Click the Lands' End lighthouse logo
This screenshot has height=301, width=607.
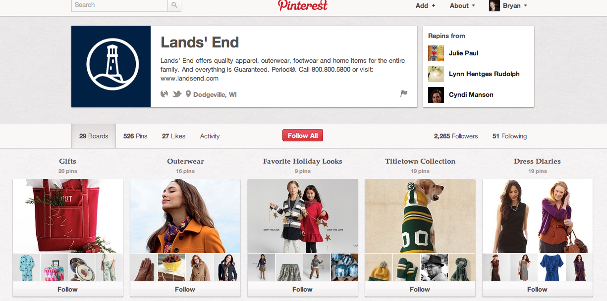point(111,66)
